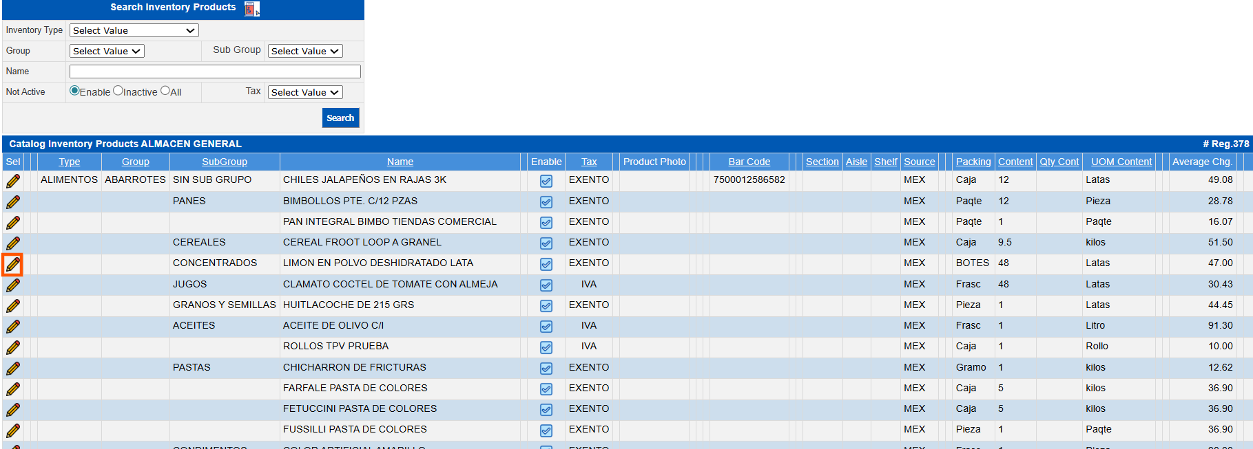Screen dimensions: 1253x449
Task: Edit the LIMON EN POLVO DESHIDRATADO LATA row
Action: coord(13,265)
